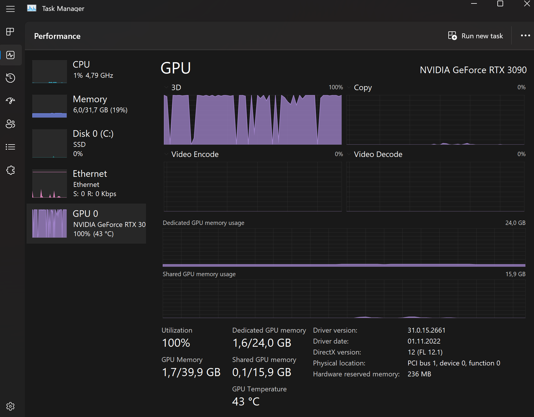Click hardware reserved memory 236 MB
534x417 pixels.
(x=419, y=374)
